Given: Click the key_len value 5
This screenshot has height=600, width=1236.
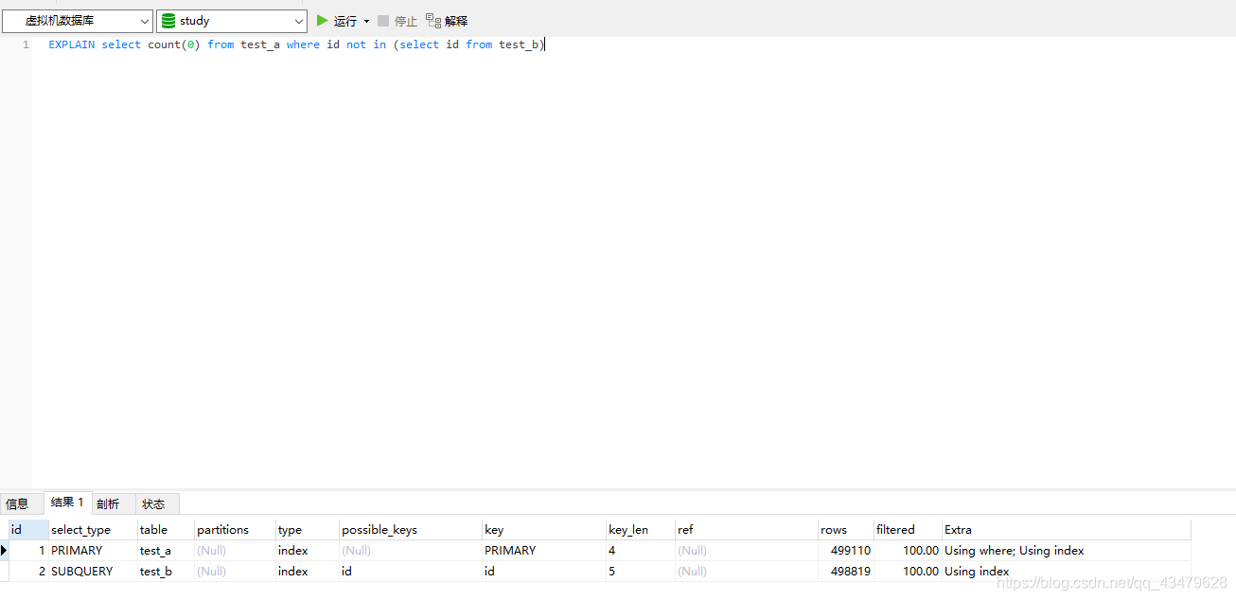Looking at the screenshot, I should coord(640,571).
